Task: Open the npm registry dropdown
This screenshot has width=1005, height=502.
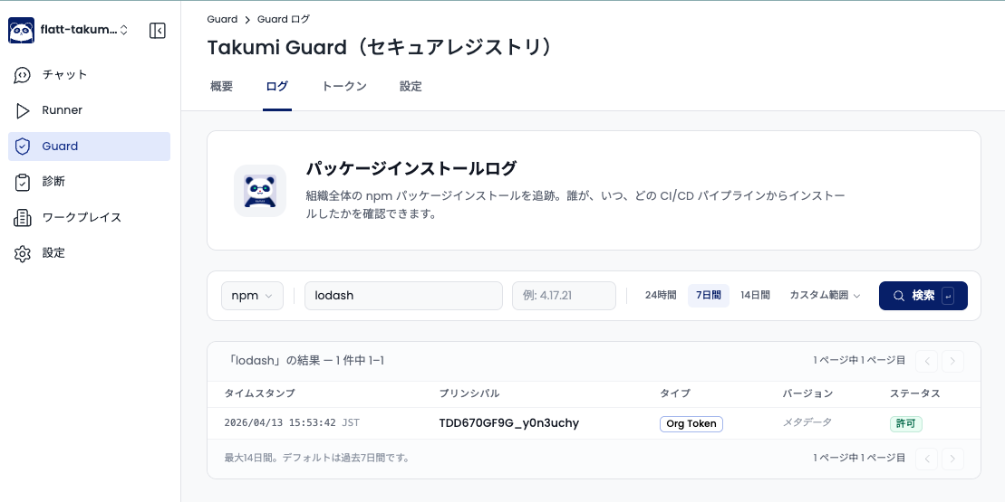Action: coord(252,296)
